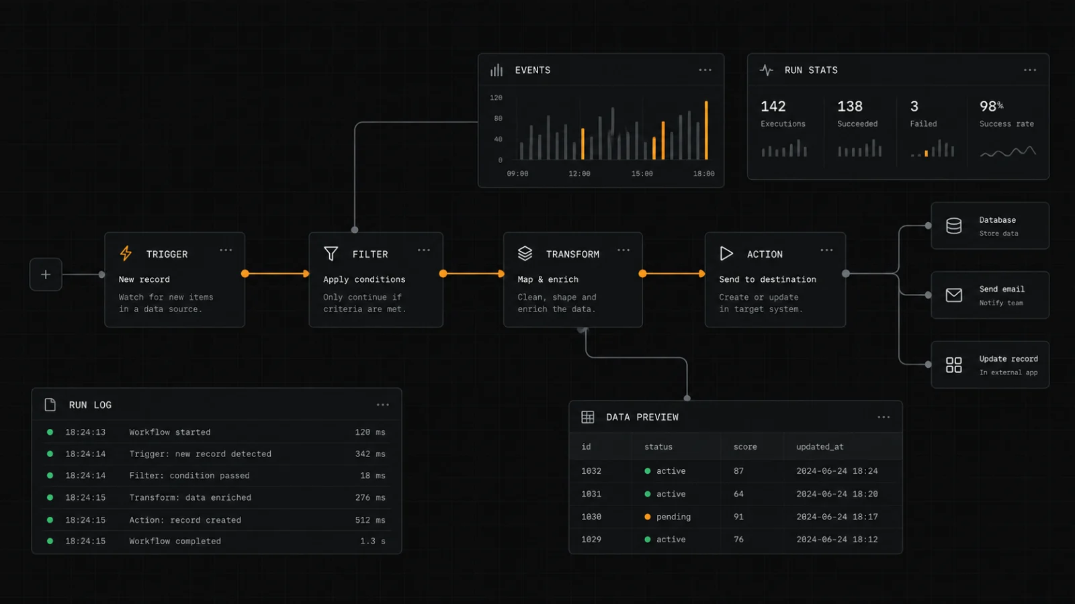Click 'Workflow started' log entry
Screen dimensions: 1075x604
tap(216, 432)
